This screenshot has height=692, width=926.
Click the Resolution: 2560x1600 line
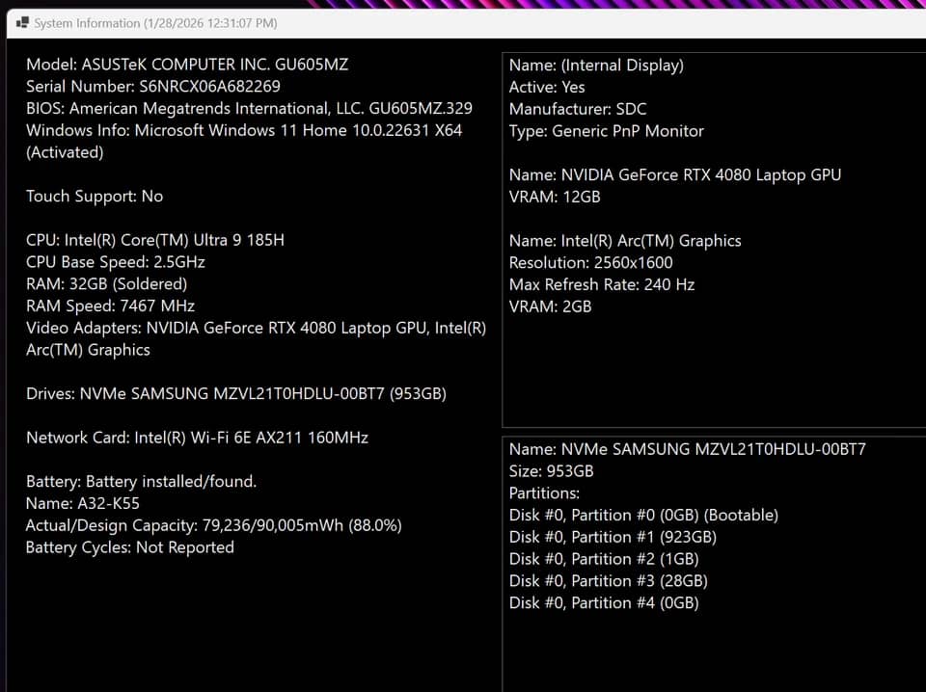[x=590, y=262]
